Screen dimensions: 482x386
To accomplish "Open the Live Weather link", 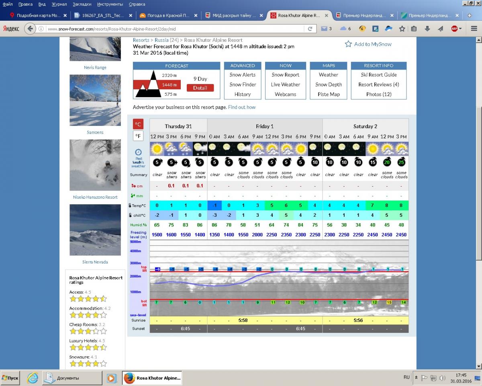I will (286, 84).
